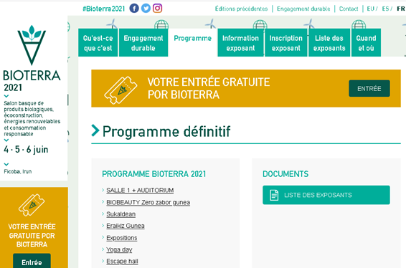Open the Expositions link

(122, 238)
